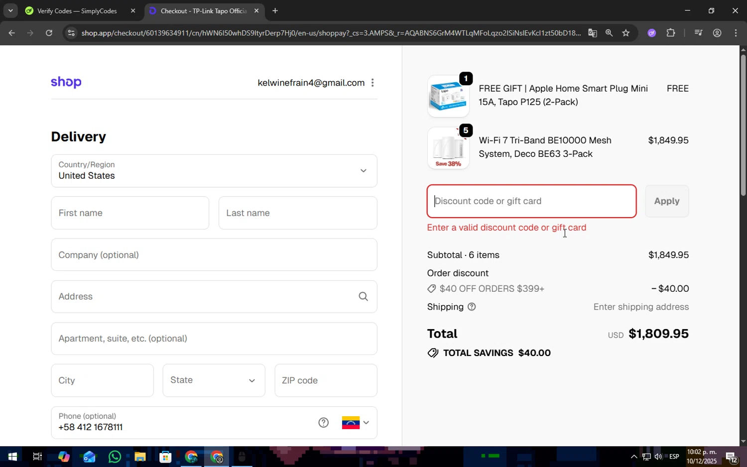The width and height of the screenshot is (747, 467).
Task: Show hidden system tray icons
Action: [x=634, y=457]
